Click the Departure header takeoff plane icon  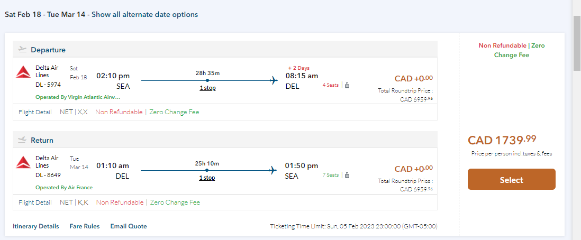tap(22, 50)
